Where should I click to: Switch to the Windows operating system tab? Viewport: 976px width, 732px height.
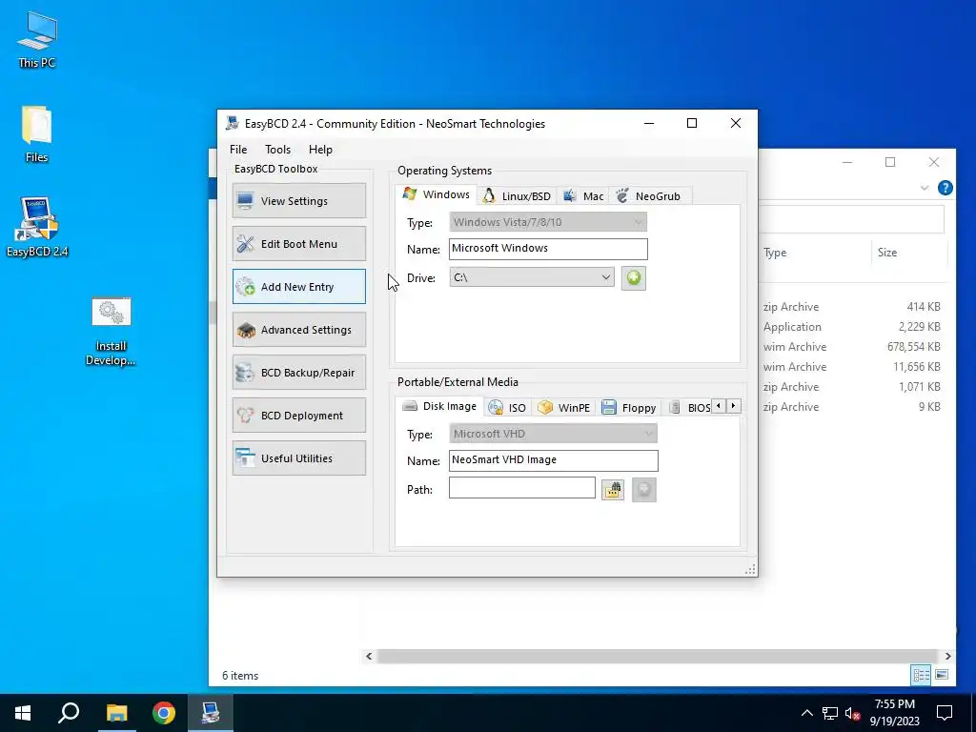pos(436,194)
